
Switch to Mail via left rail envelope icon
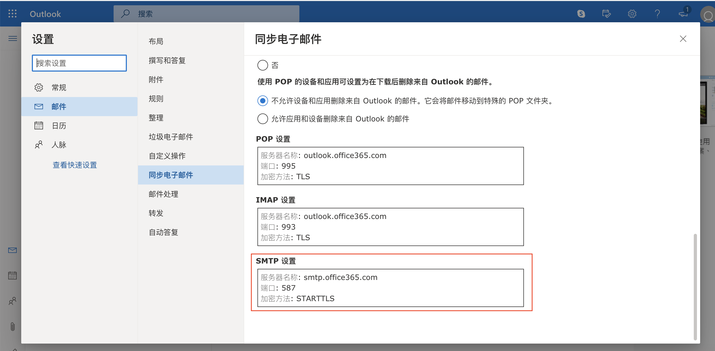coord(12,250)
